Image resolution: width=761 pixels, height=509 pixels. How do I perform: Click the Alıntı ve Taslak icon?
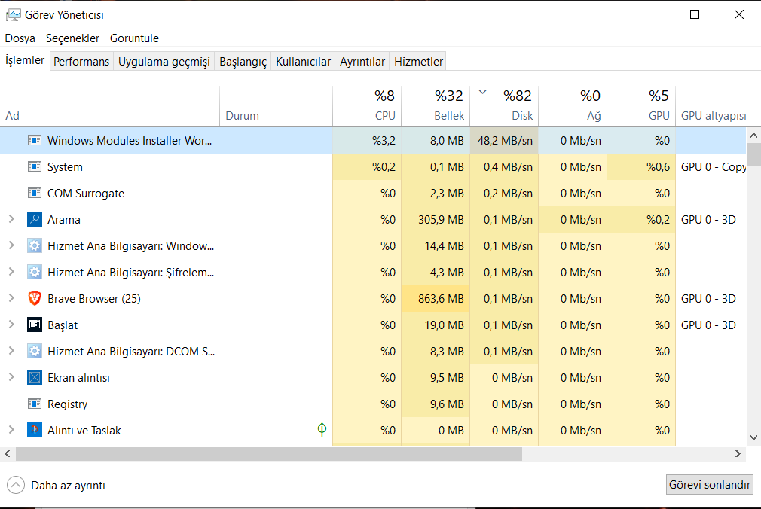click(35, 431)
